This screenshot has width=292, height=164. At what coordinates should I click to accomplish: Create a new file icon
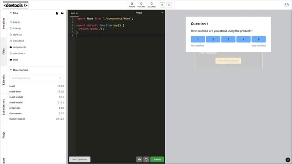pyautogui.click(x=57, y=13)
